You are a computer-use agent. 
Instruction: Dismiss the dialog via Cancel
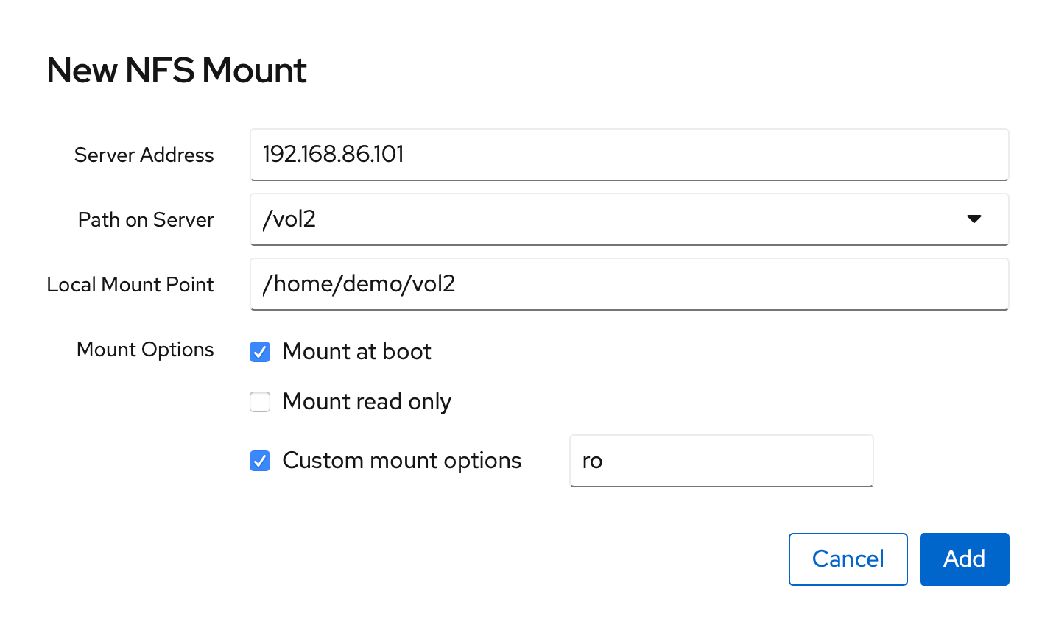pos(848,559)
